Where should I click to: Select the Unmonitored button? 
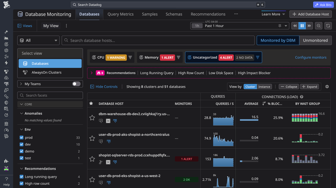tap(315, 41)
